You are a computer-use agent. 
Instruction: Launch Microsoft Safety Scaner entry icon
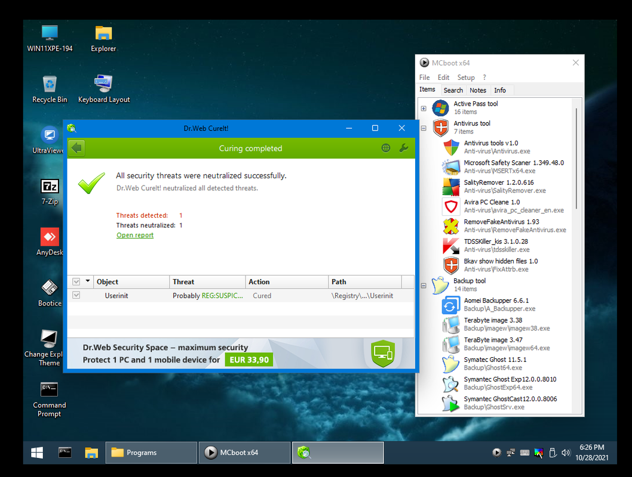coord(451,167)
